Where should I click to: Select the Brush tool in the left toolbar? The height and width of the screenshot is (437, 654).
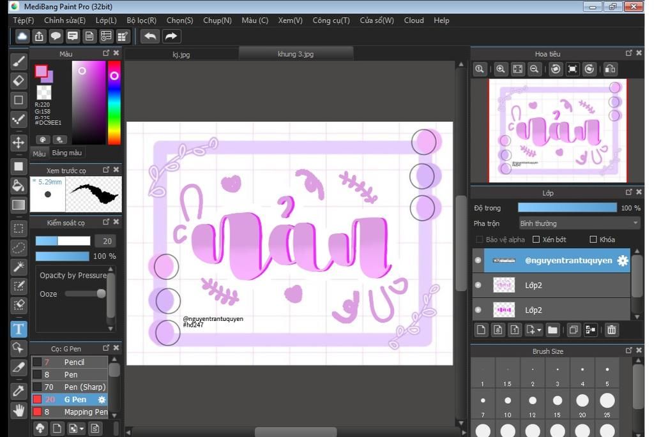[x=19, y=62]
